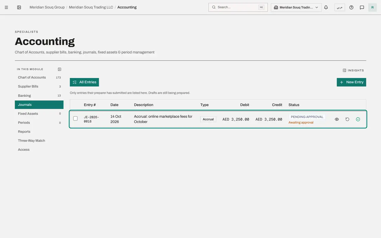Open the help question-mark icon

pos(351,7)
